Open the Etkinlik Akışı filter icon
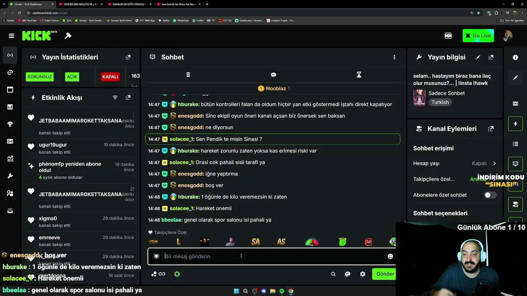 click(115, 97)
